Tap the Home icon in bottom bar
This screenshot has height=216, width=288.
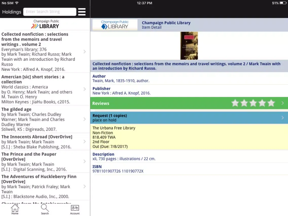point(15,209)
